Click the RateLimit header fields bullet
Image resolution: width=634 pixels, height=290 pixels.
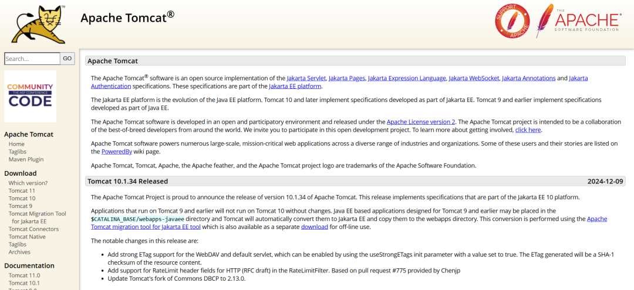[x=284, y=271]
